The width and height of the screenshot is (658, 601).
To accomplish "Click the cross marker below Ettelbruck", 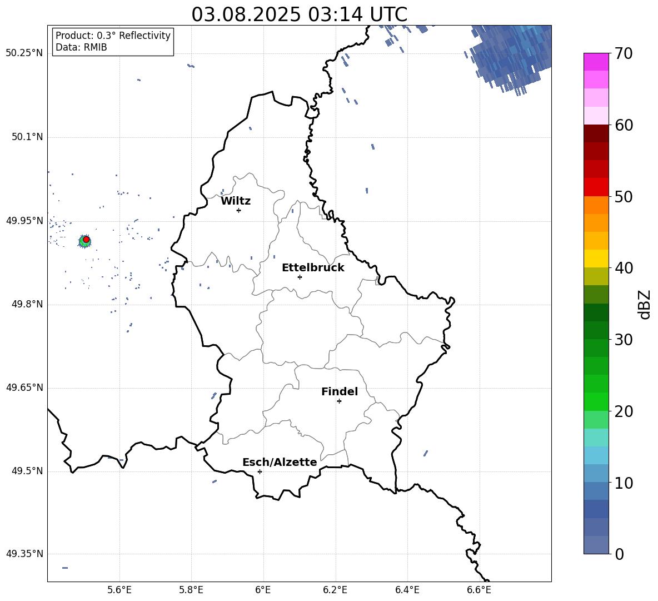I will click(x=300, y=277).
